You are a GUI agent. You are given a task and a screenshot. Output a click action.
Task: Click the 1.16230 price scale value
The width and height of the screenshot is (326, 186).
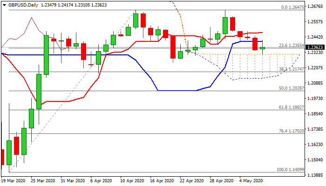(x=315, y=145)
